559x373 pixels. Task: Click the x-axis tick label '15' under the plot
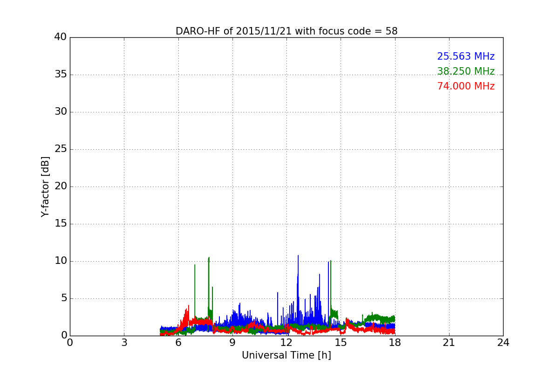[341, 342]
